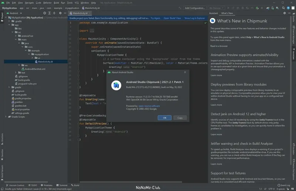Click Select Opened File target icon

coord(44,13)
